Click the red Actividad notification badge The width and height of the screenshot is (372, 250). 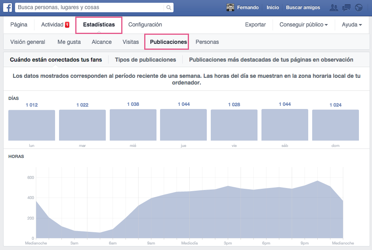point(67,25)
